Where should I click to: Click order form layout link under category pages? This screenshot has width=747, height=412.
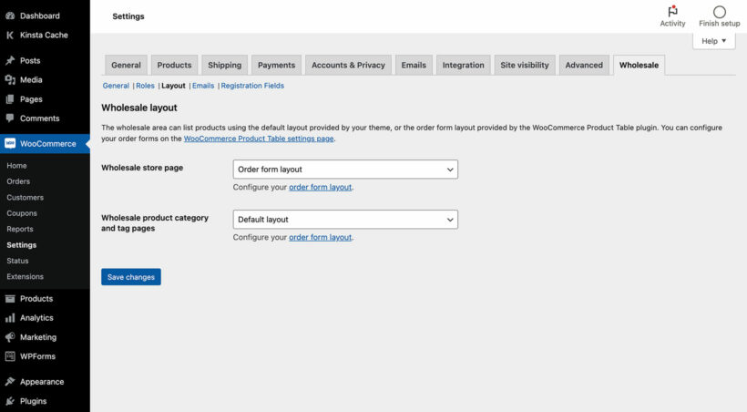(320, 238)
